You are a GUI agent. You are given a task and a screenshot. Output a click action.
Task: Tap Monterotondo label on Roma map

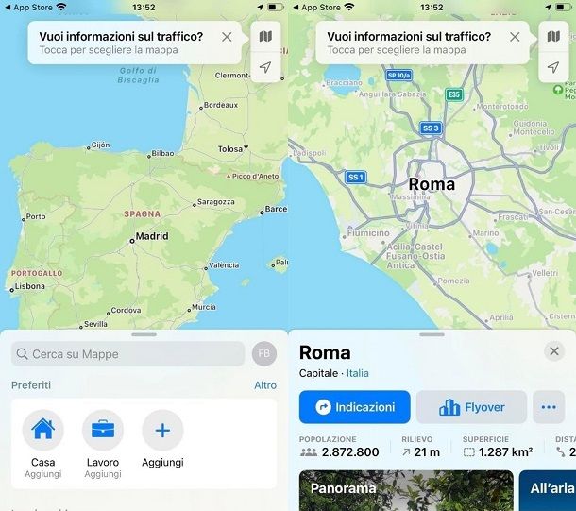502,107
